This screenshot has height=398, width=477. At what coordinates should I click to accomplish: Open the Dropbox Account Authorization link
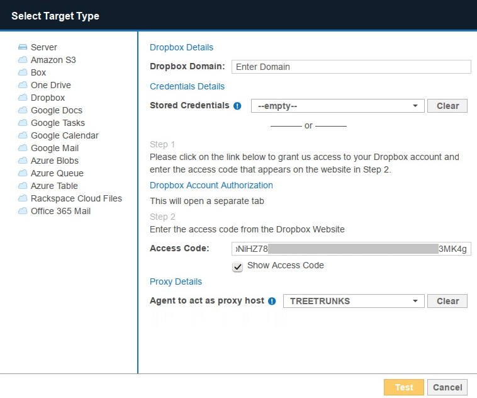click(x=211, y=185)
